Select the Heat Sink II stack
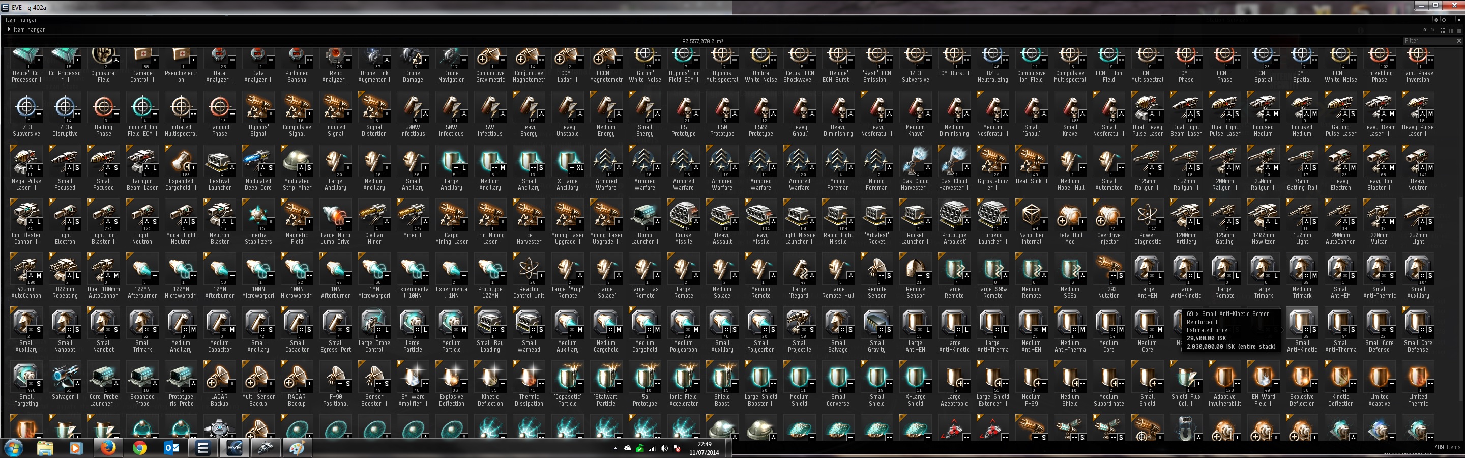This screenshot has height=458, width=1465. (x=1032, y=168)
